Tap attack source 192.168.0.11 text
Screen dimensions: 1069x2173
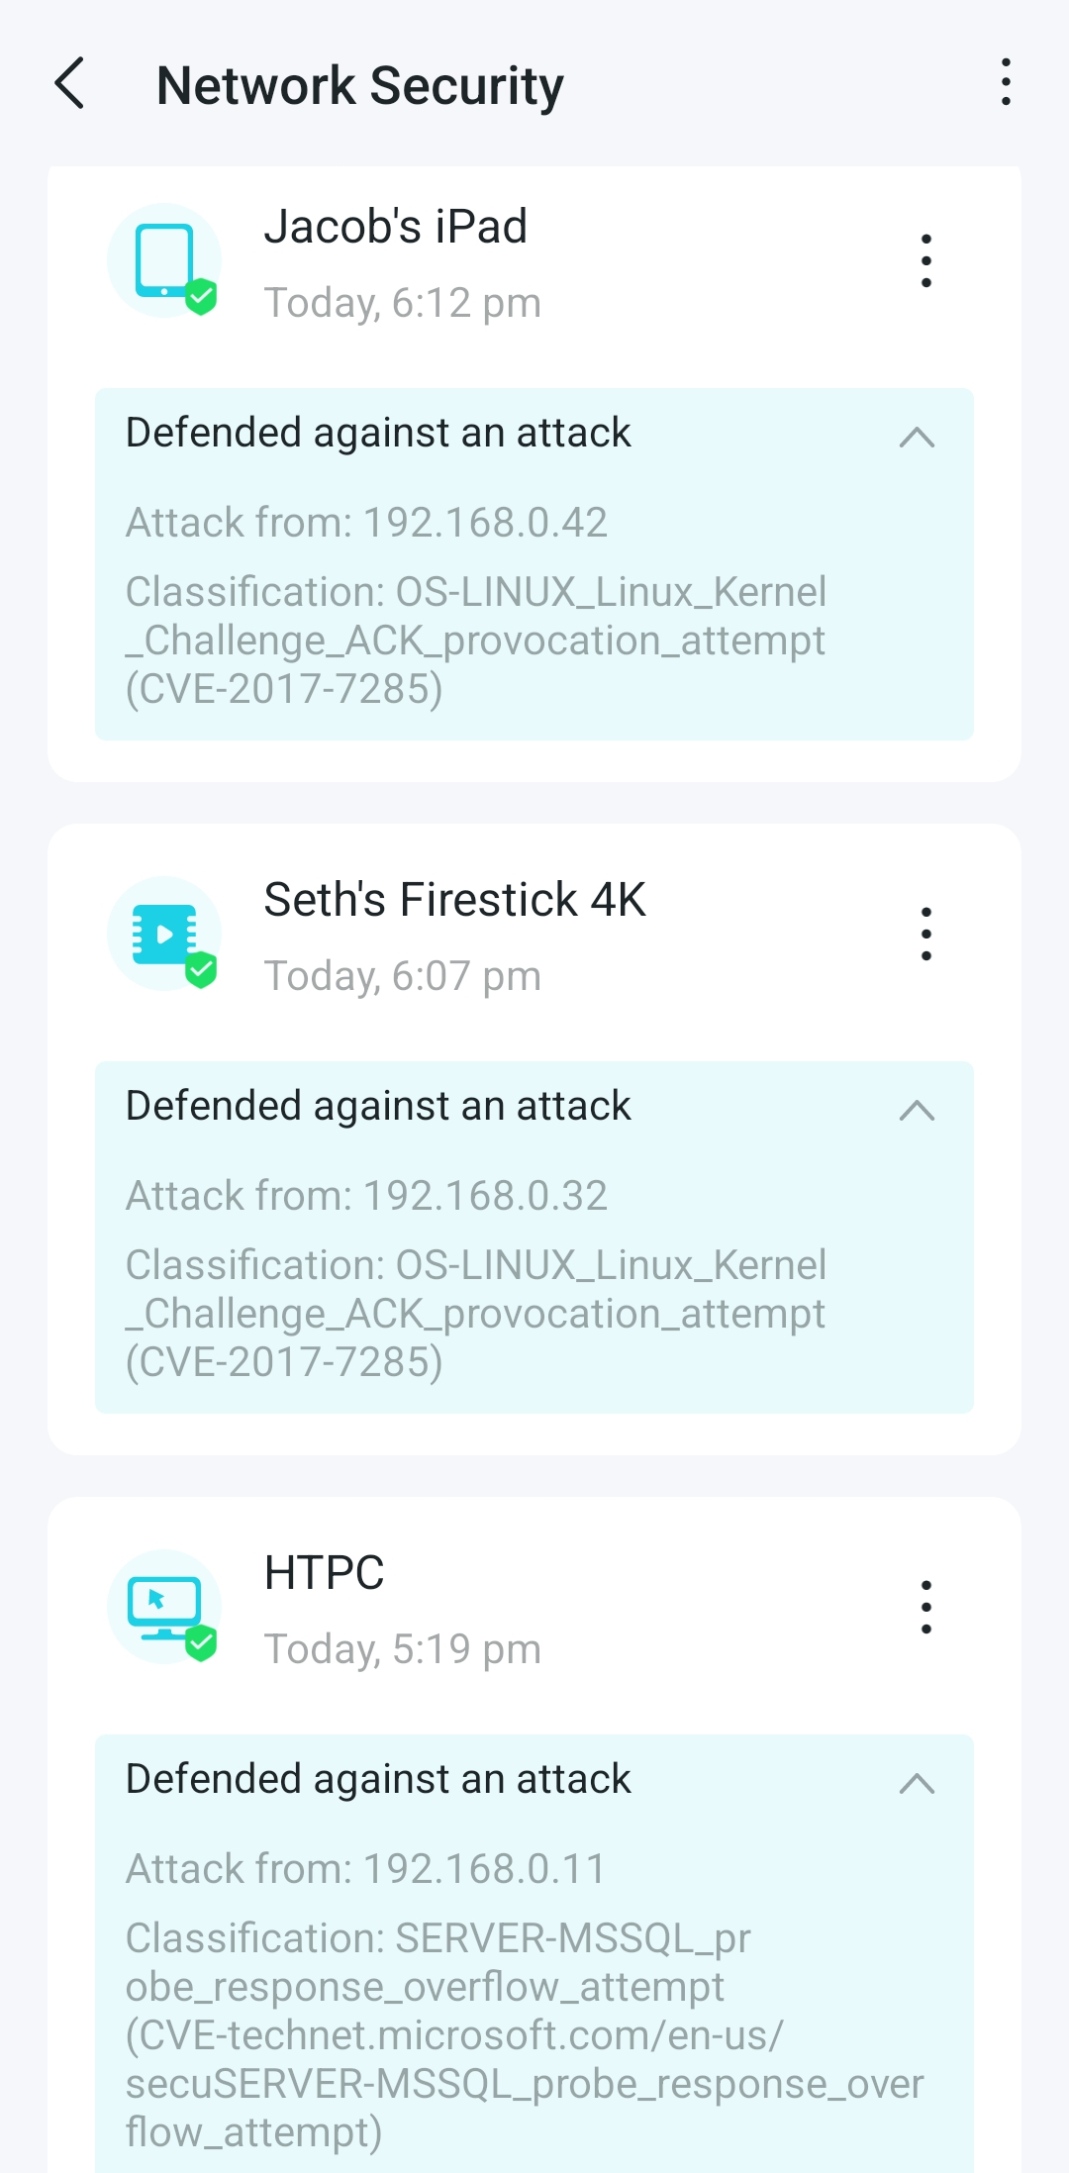pos(365,1869)
